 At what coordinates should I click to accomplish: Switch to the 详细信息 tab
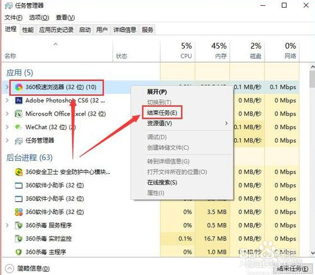[125, 30]
